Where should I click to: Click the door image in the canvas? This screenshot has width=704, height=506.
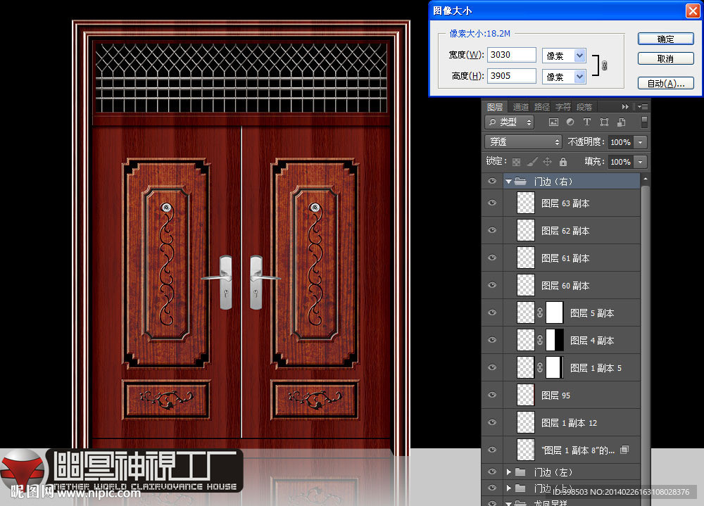(x=241, y=238)
